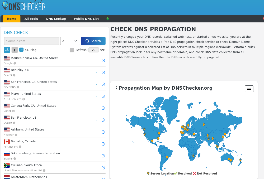Open the Public DNS List menu item
Viewport: 264px width, 179px height.
[86, 19]
